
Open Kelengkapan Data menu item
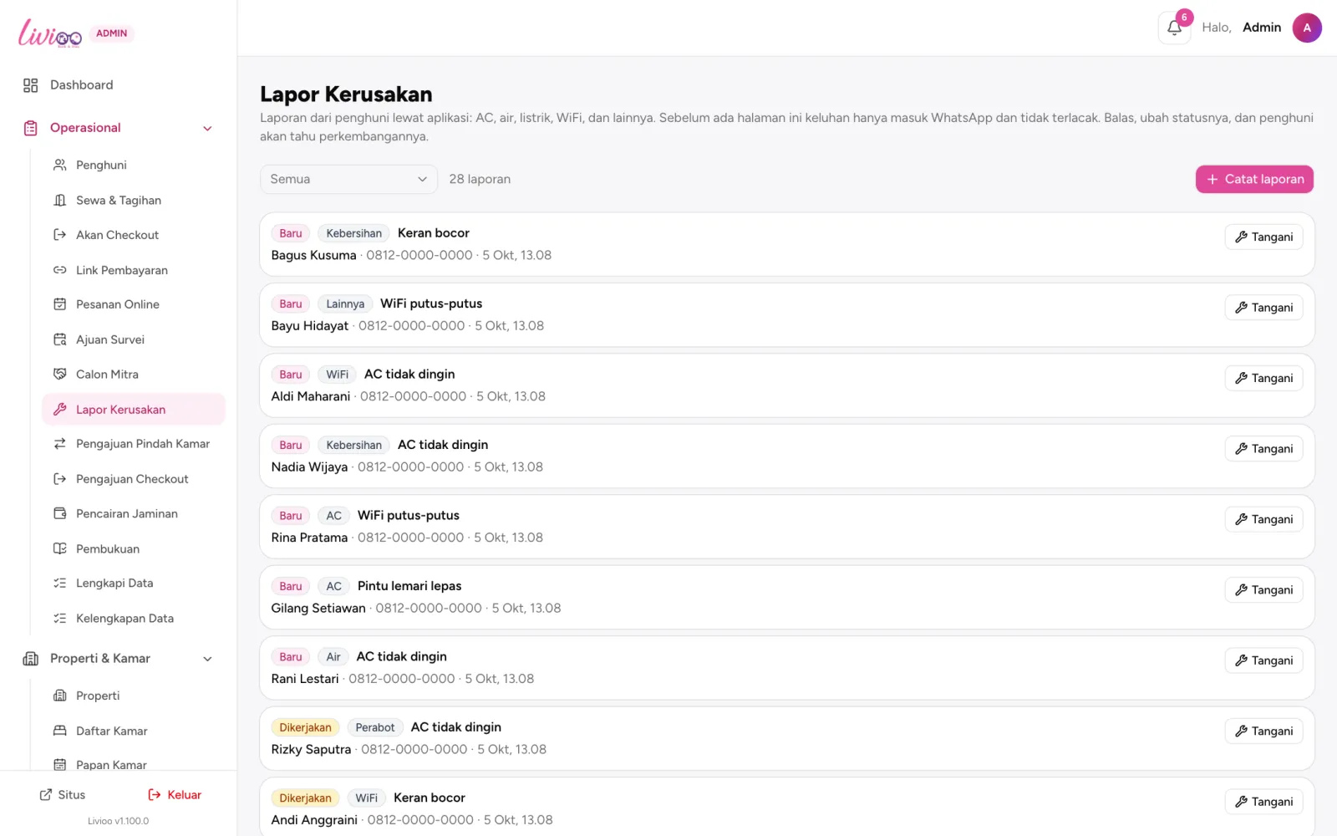click(134, 619)
